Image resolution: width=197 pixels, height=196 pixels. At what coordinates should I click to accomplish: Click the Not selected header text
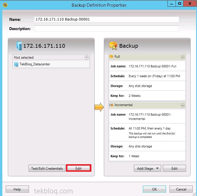[x=24, y=58]
